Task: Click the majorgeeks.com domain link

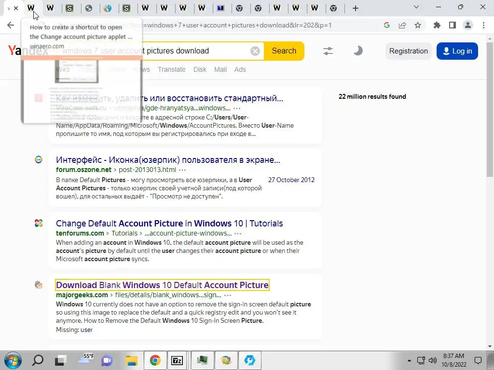Action: (x=82, y=295)
